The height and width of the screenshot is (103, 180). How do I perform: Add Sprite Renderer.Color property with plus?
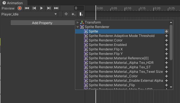coord(167,40)
